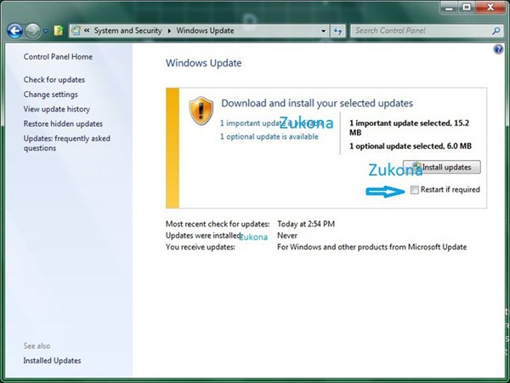The width and height of the screenshot is (510, 383).
Task: Click the Search Control Panel input field
Action: point(416,31)
